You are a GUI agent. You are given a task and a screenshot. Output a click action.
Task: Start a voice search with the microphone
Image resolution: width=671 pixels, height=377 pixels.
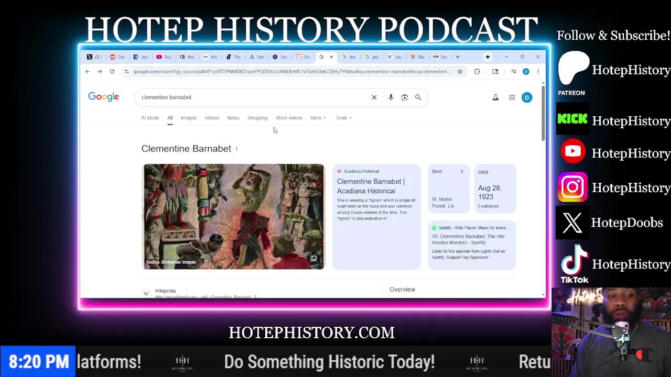(391, 97)
